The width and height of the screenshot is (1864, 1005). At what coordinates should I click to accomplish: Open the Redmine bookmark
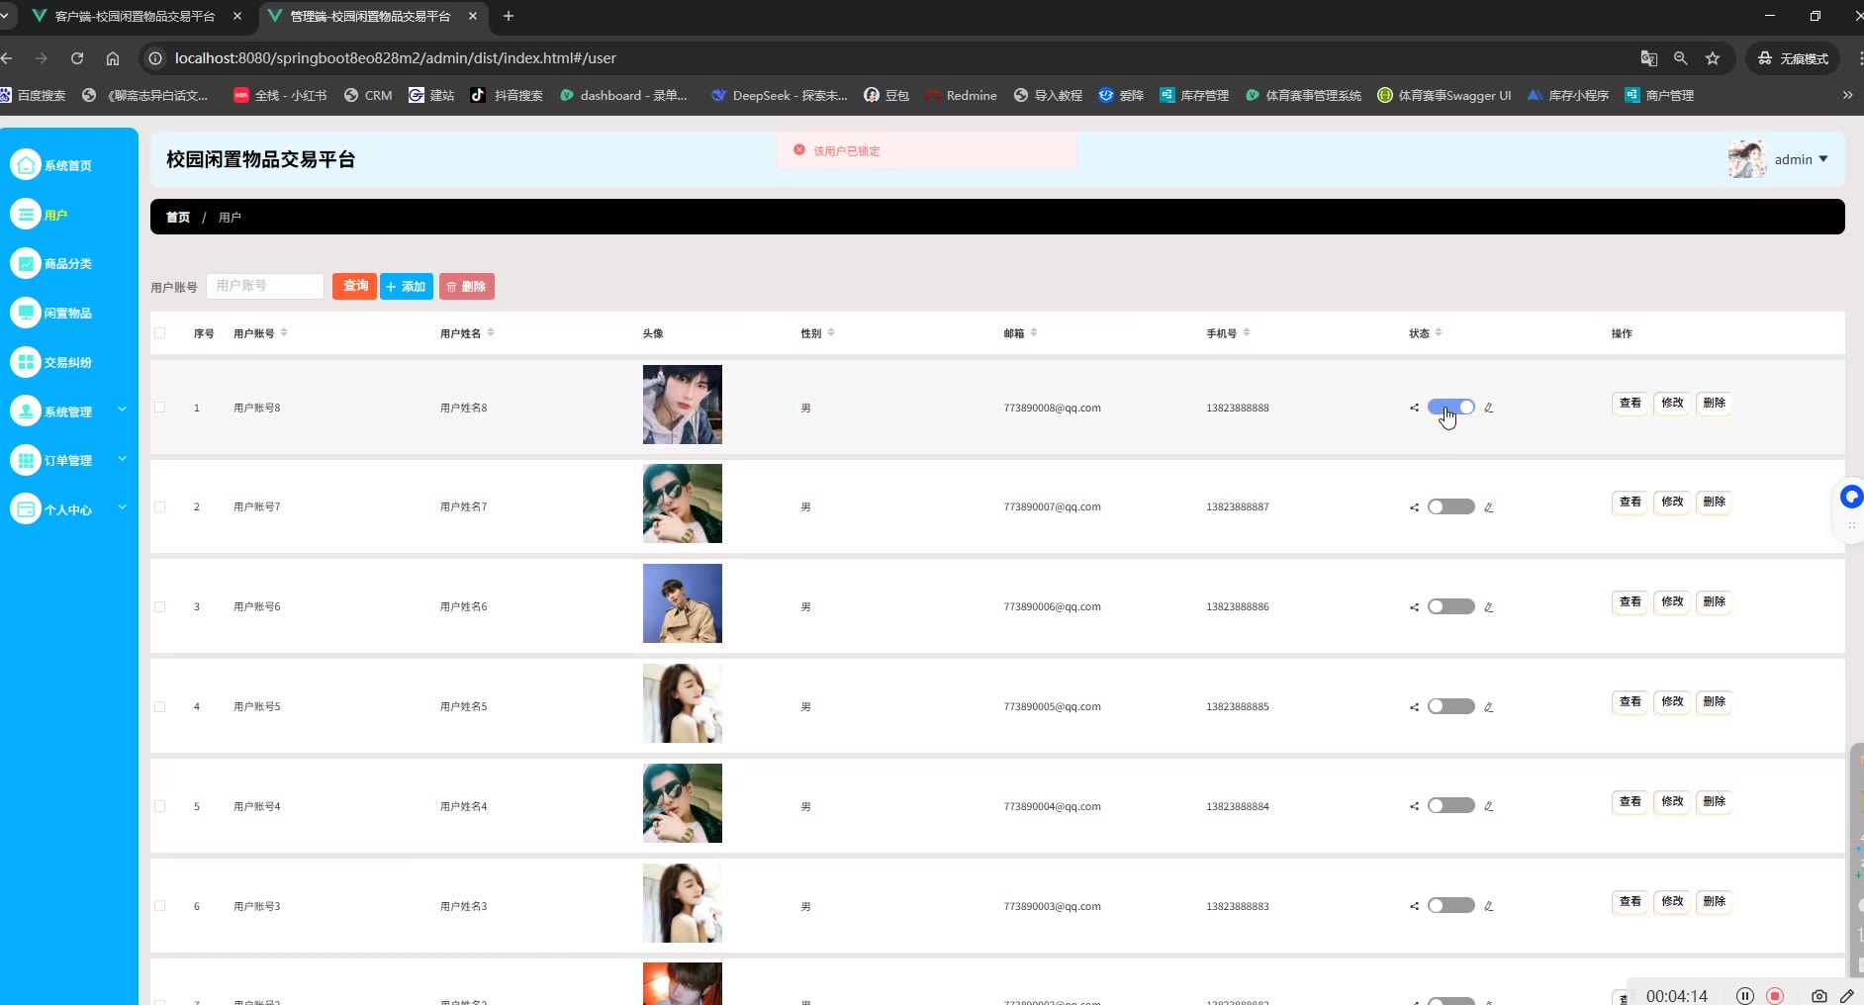click(961, 95)
